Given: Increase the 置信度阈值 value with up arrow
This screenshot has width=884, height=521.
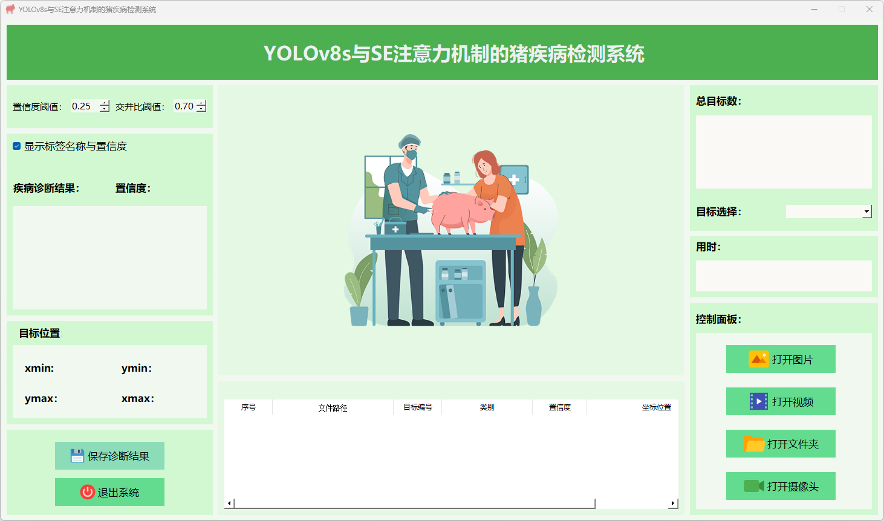Looking at the screenshot, I should coord(105,103).
